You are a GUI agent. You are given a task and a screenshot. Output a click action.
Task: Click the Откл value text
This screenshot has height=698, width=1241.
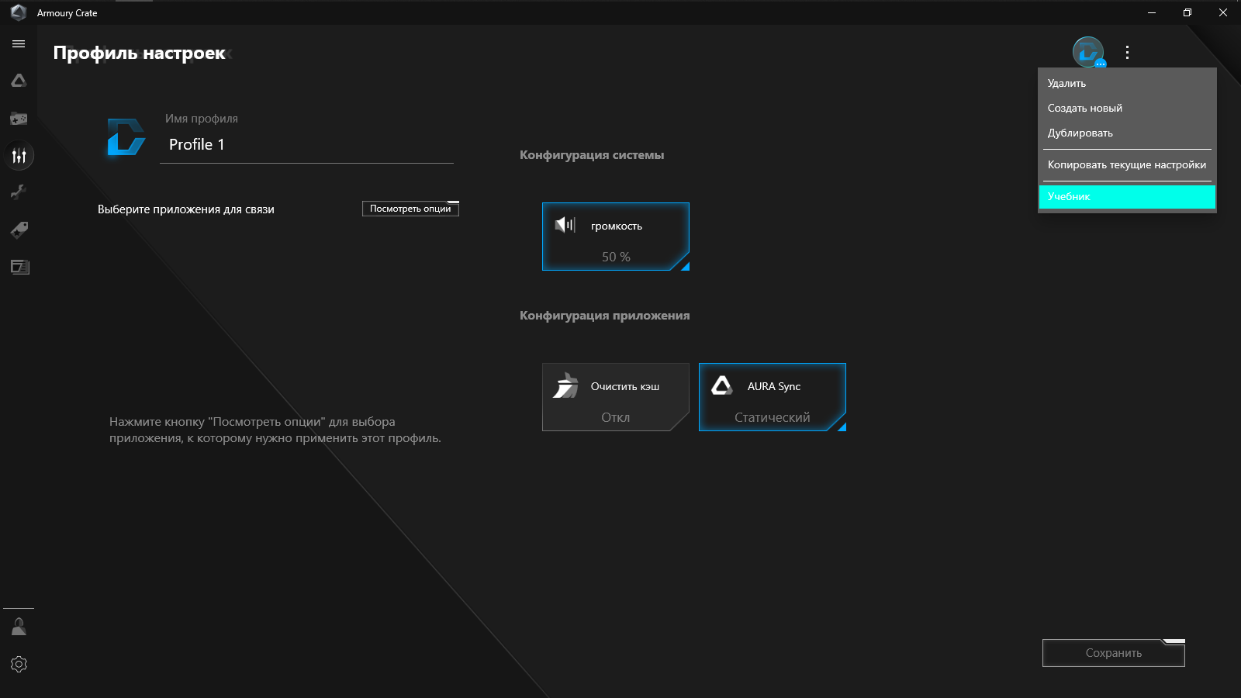(x=616, y=417)
